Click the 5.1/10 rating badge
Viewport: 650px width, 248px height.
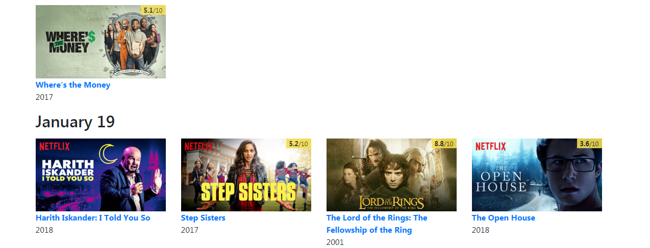[153, 10]
